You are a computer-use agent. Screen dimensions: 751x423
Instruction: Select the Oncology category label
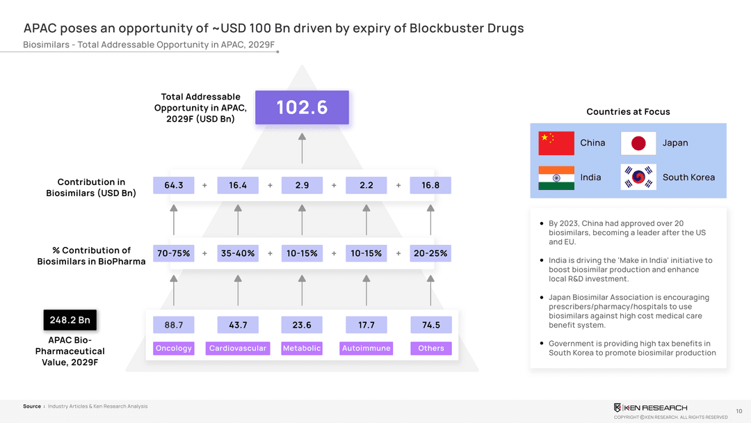click(x=174, y=349)
